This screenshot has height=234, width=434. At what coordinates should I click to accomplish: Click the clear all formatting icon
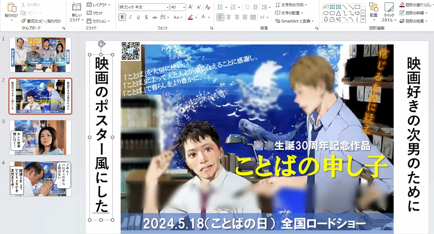click(x=207, y=7)
